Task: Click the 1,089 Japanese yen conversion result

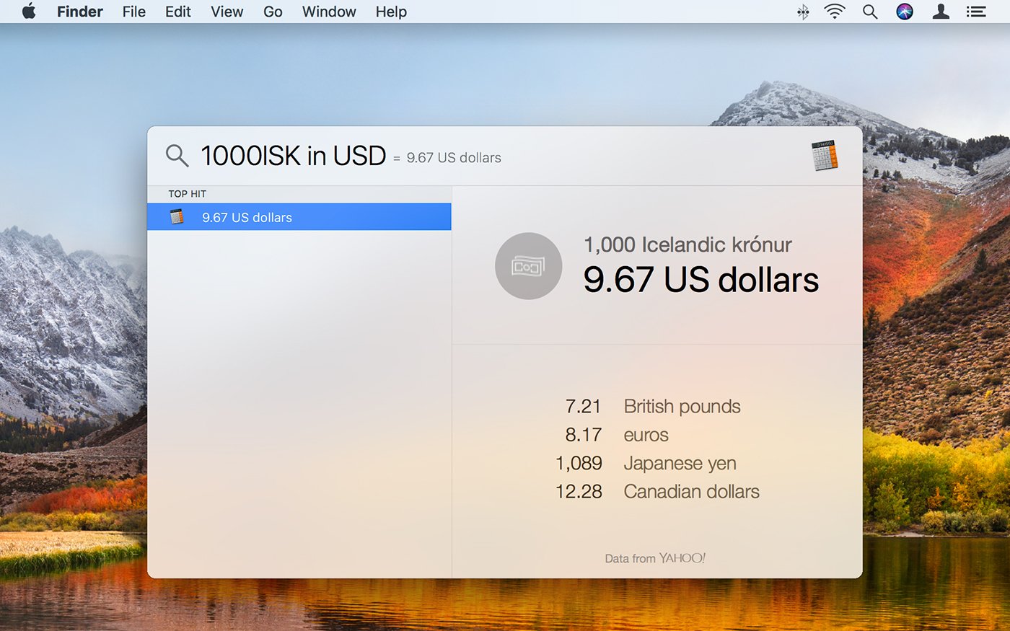Action: tap(646, 463)
